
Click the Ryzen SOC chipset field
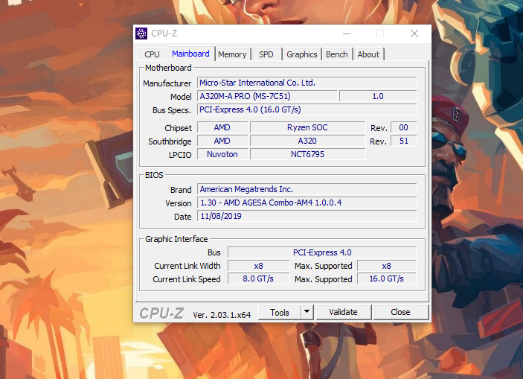(307, 127)
